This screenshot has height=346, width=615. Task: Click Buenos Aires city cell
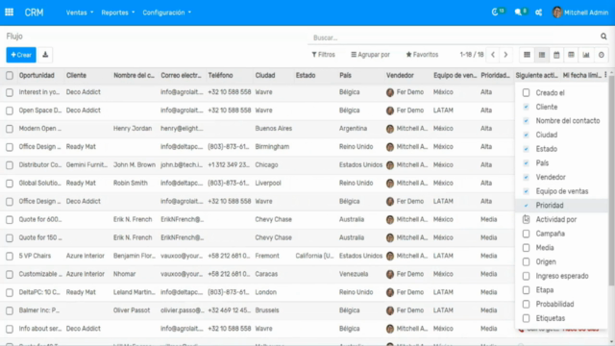click(x=273, y=129)
